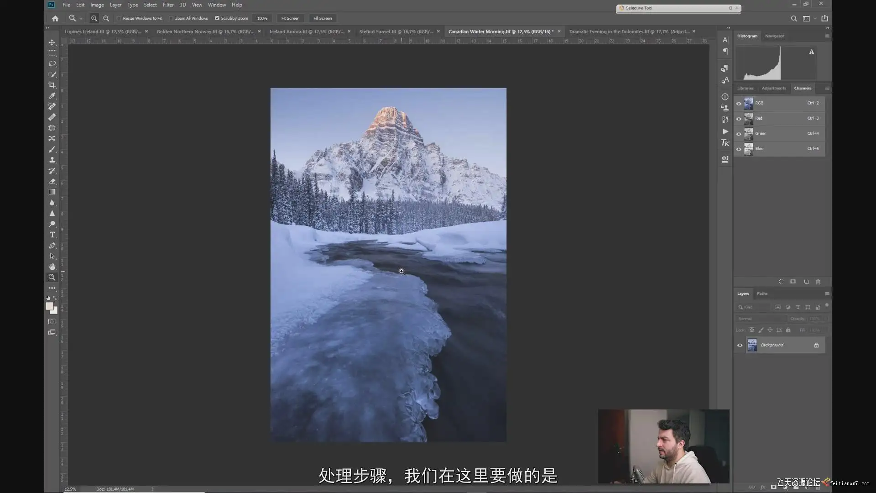Image resolution: width=876 pixels, height=493 pixels.
Task: Expand the Zoom tool preset dropdown
Action: coord(81,19)
